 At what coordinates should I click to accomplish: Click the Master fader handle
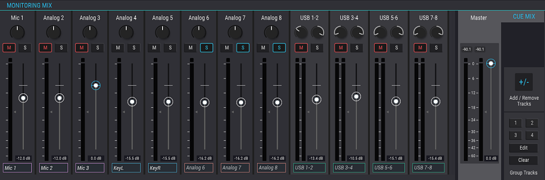click(490, 63)
